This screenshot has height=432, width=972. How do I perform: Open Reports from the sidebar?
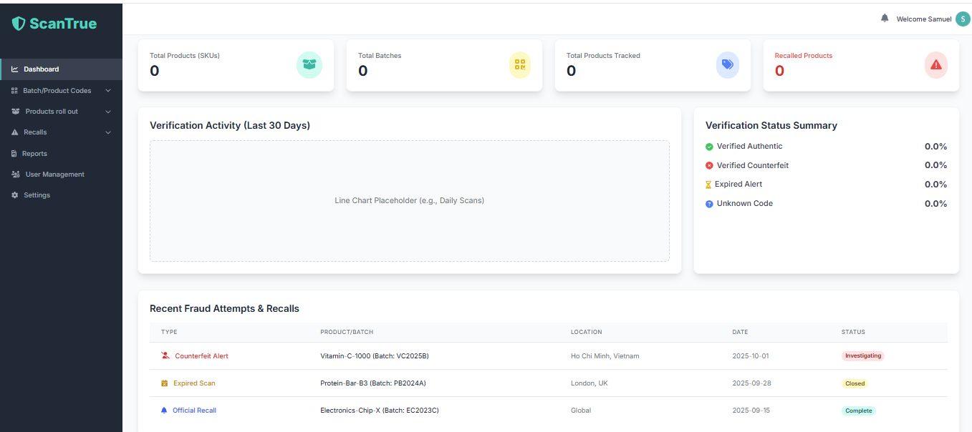[x=34, y=154]
